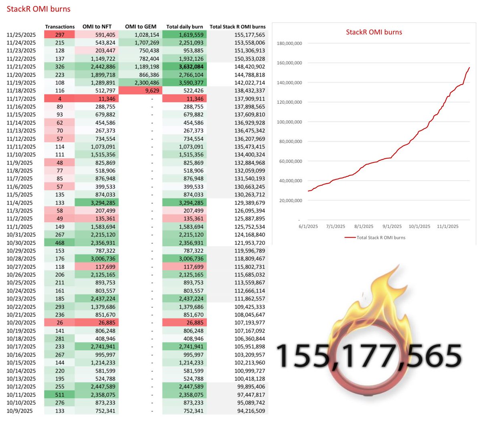Click the red transactions cell showing 26

point(60,323)
